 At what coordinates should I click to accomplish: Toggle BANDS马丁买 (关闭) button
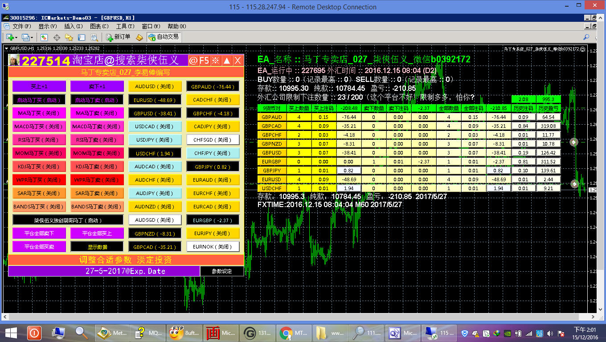pyautogui.click(x=39, y=207)
